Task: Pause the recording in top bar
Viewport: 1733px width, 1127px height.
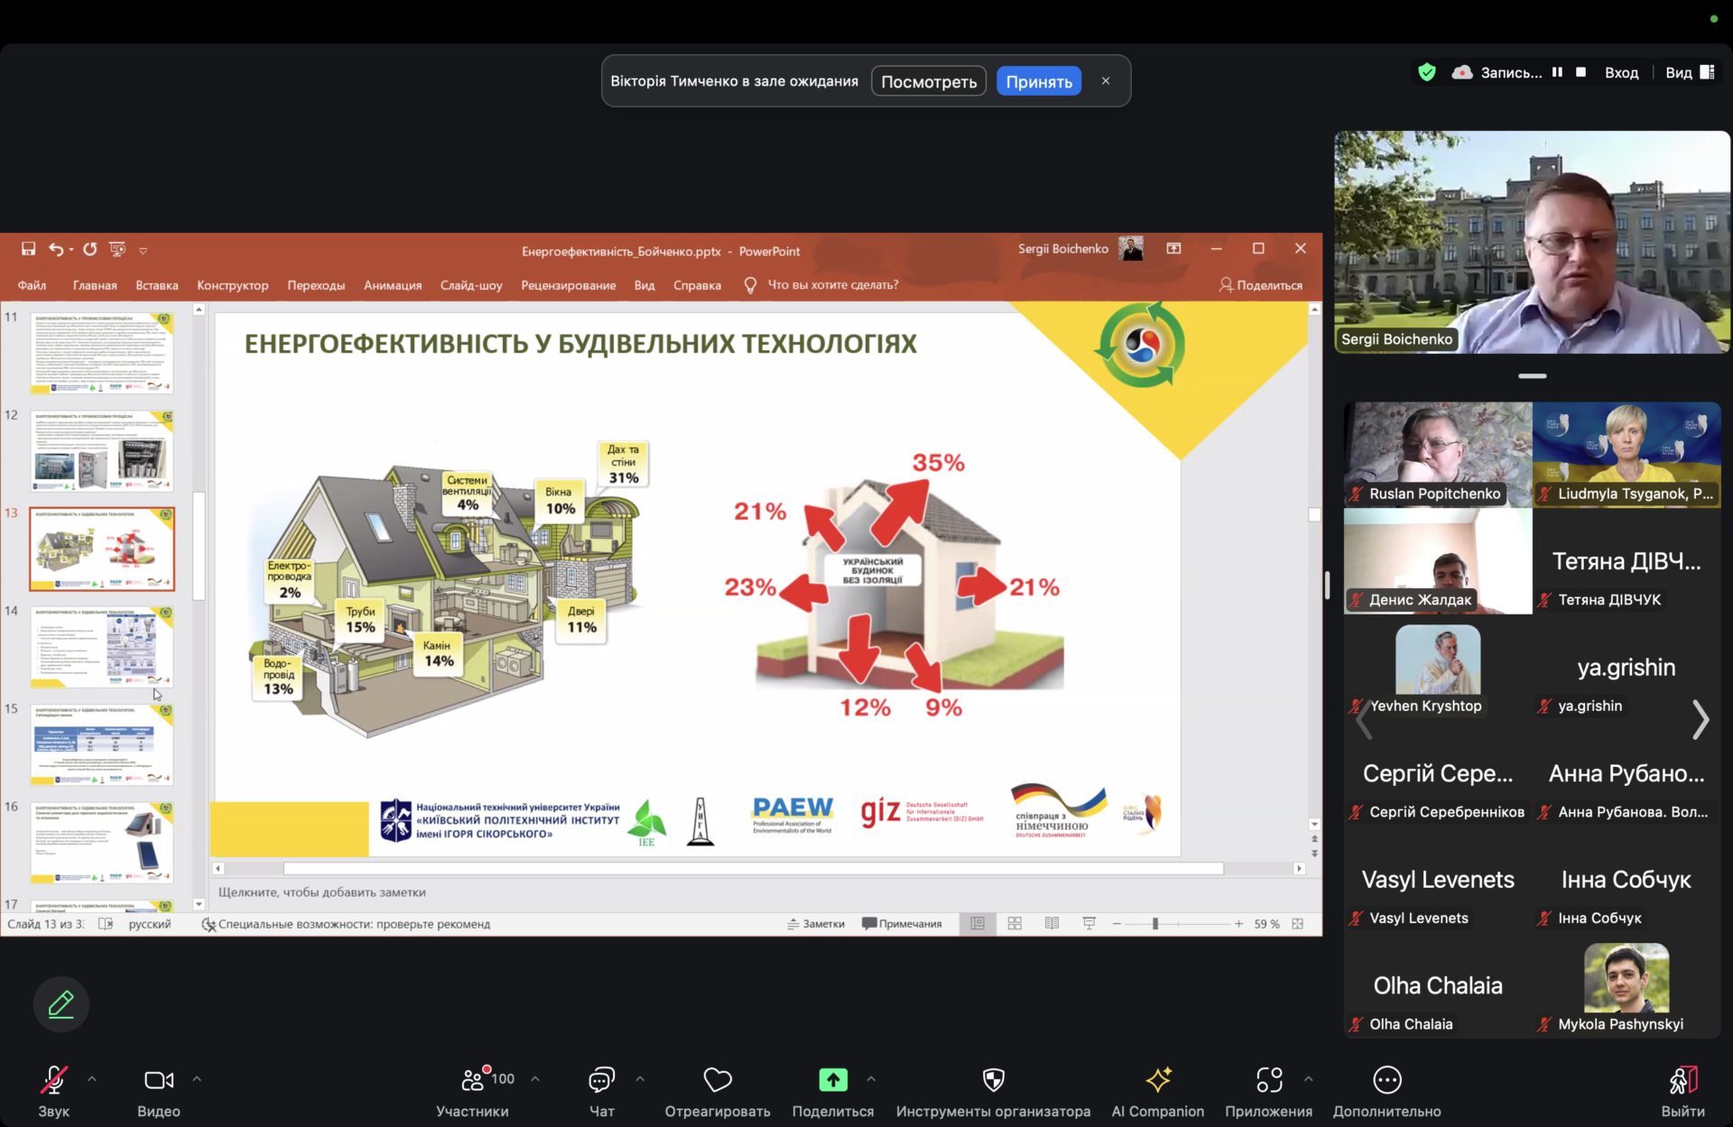Action: pos(1557,72)
